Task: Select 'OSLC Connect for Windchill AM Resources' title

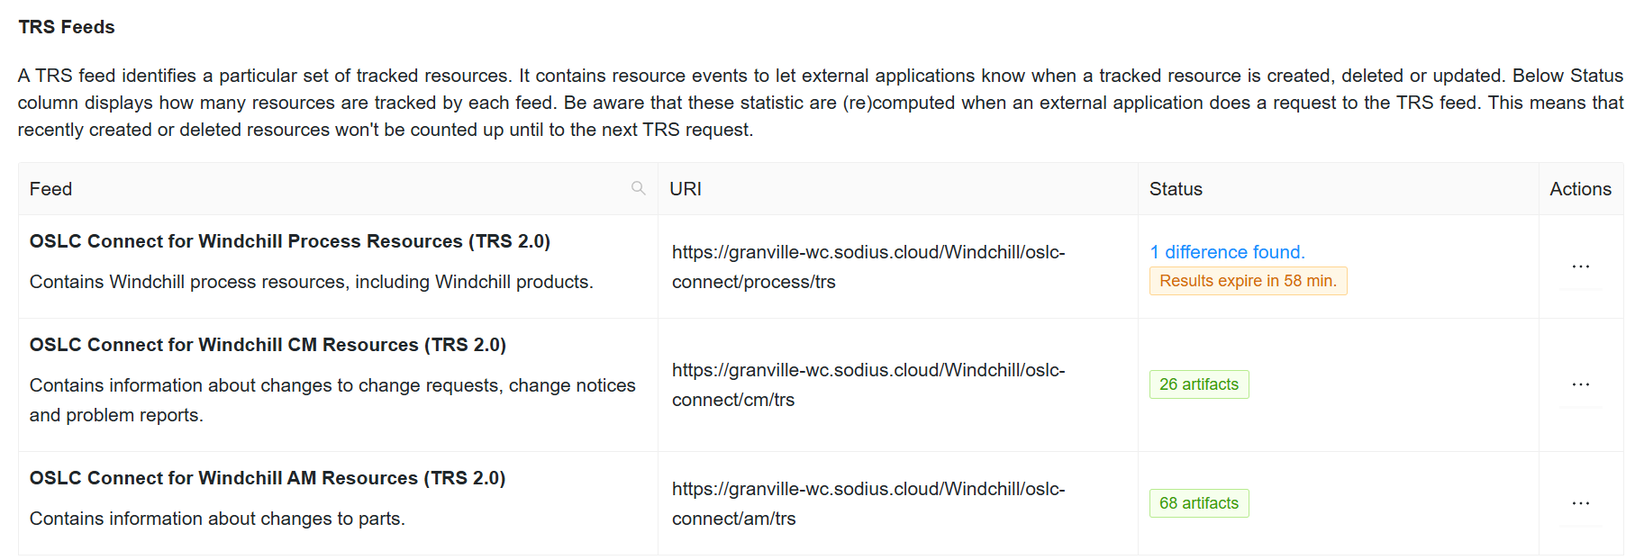Action: click(x=268, y=478)
